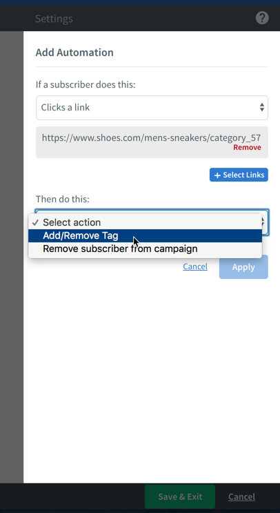Screen dimensions: 280x513
Task: Click the Select Links button text
Action: [x=243, y=175]
